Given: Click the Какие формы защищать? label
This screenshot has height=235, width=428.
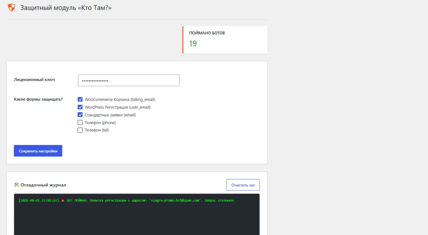Looking at the screenshot, I should (x=38, y=99).
